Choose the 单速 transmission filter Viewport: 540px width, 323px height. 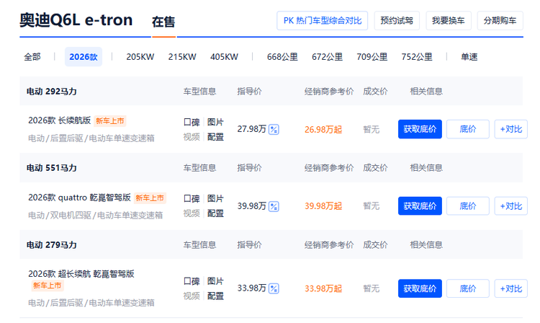tap(469, 57)
